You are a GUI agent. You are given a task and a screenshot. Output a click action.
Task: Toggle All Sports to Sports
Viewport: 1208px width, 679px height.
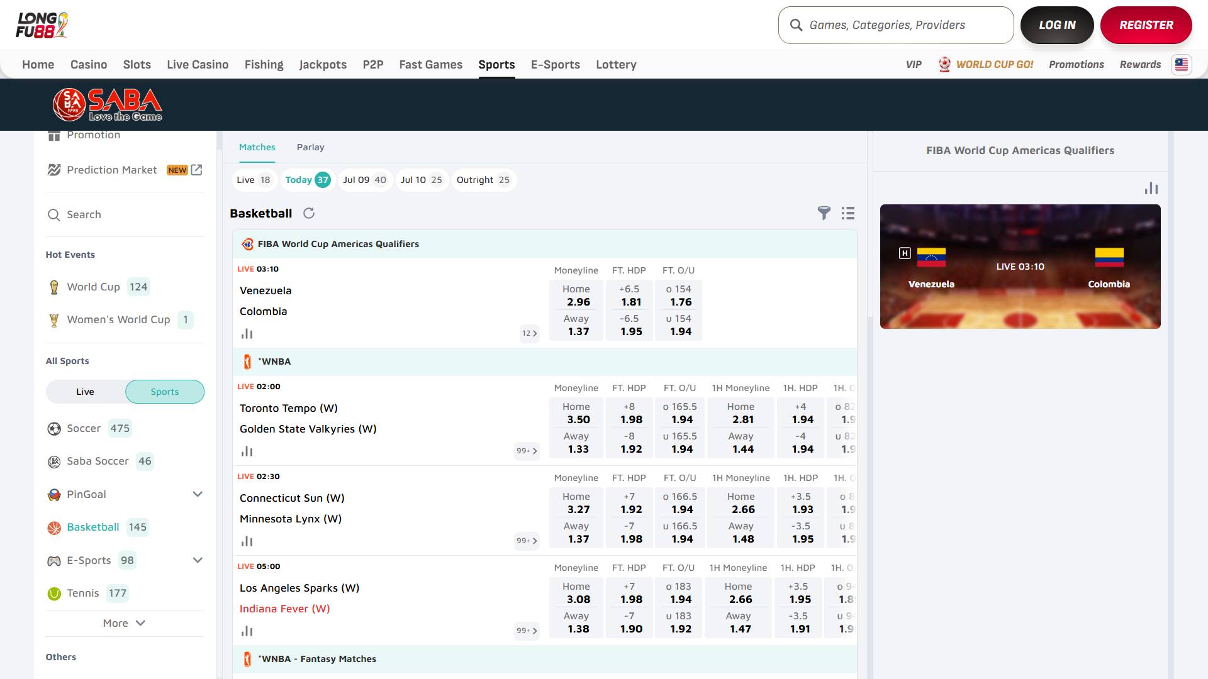(x=165, y=392)
